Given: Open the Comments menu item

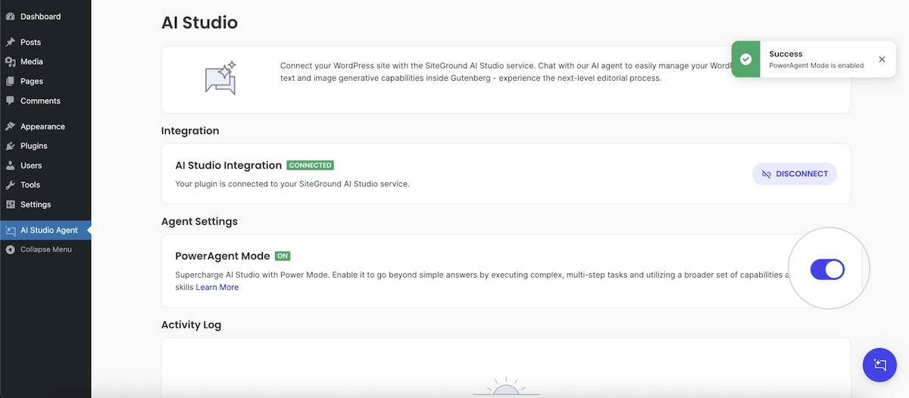Looking at the screenshot, I should [45, 101].
